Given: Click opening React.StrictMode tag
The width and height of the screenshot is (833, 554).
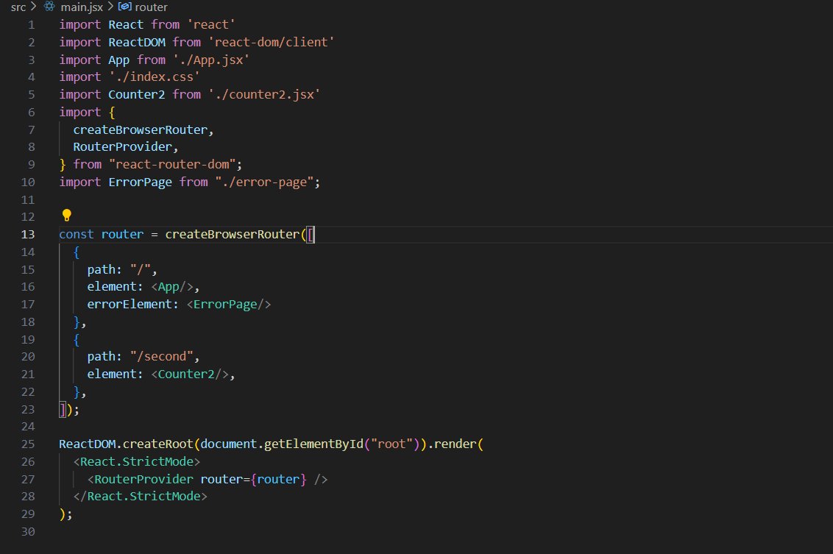Looking at the screenshot, I should (137, 461).
